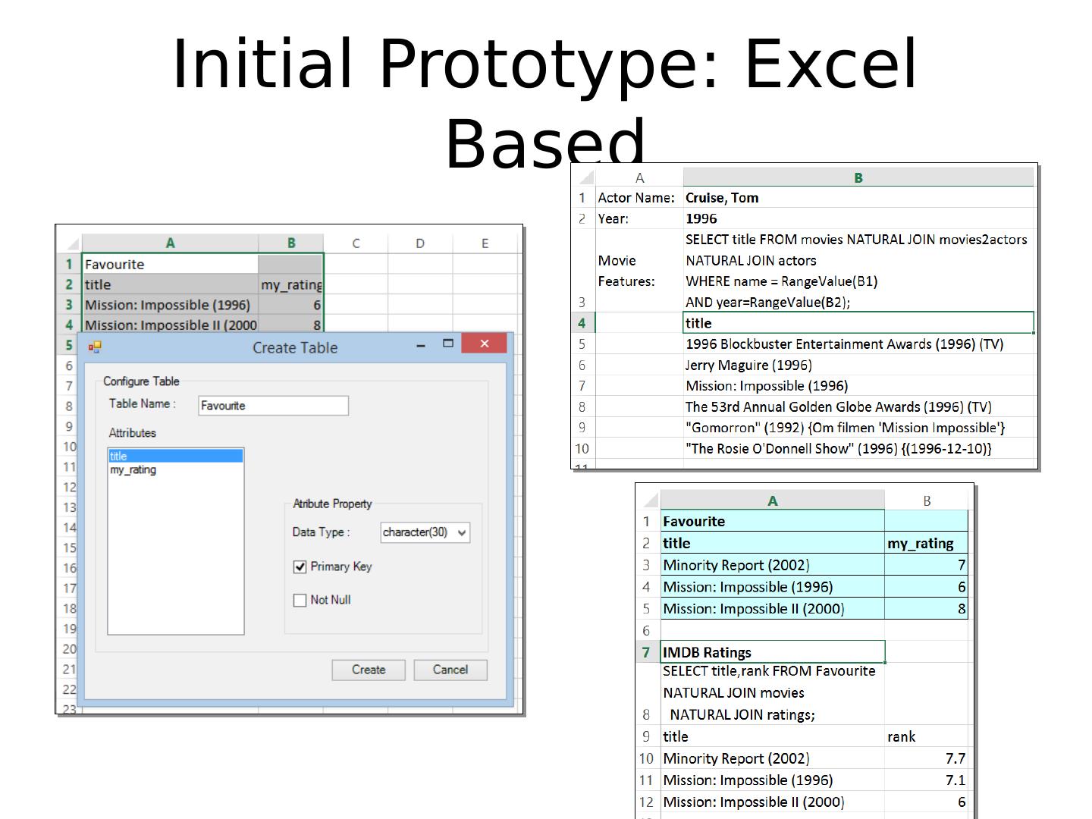Select column A header in left spreadsheet

[170, 243]
